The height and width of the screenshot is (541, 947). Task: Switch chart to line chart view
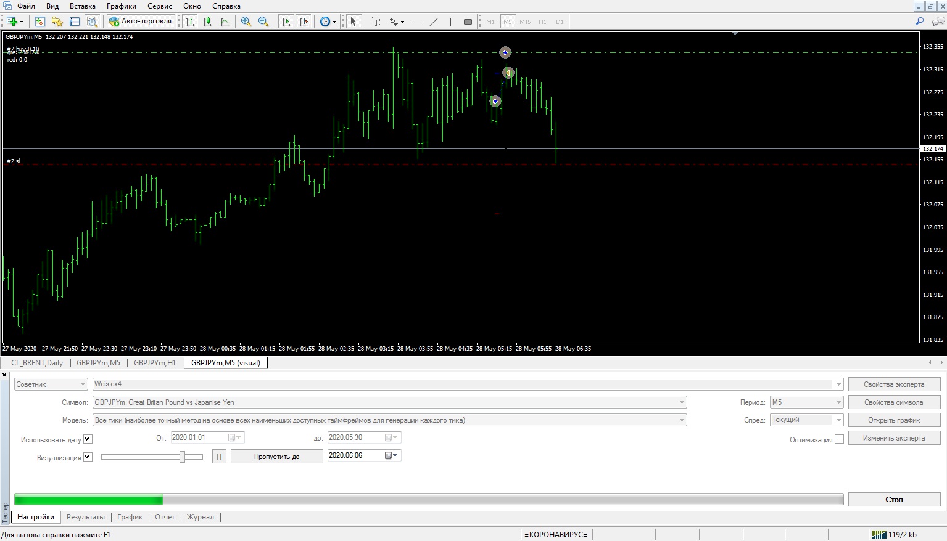click(x=225, y=22)
